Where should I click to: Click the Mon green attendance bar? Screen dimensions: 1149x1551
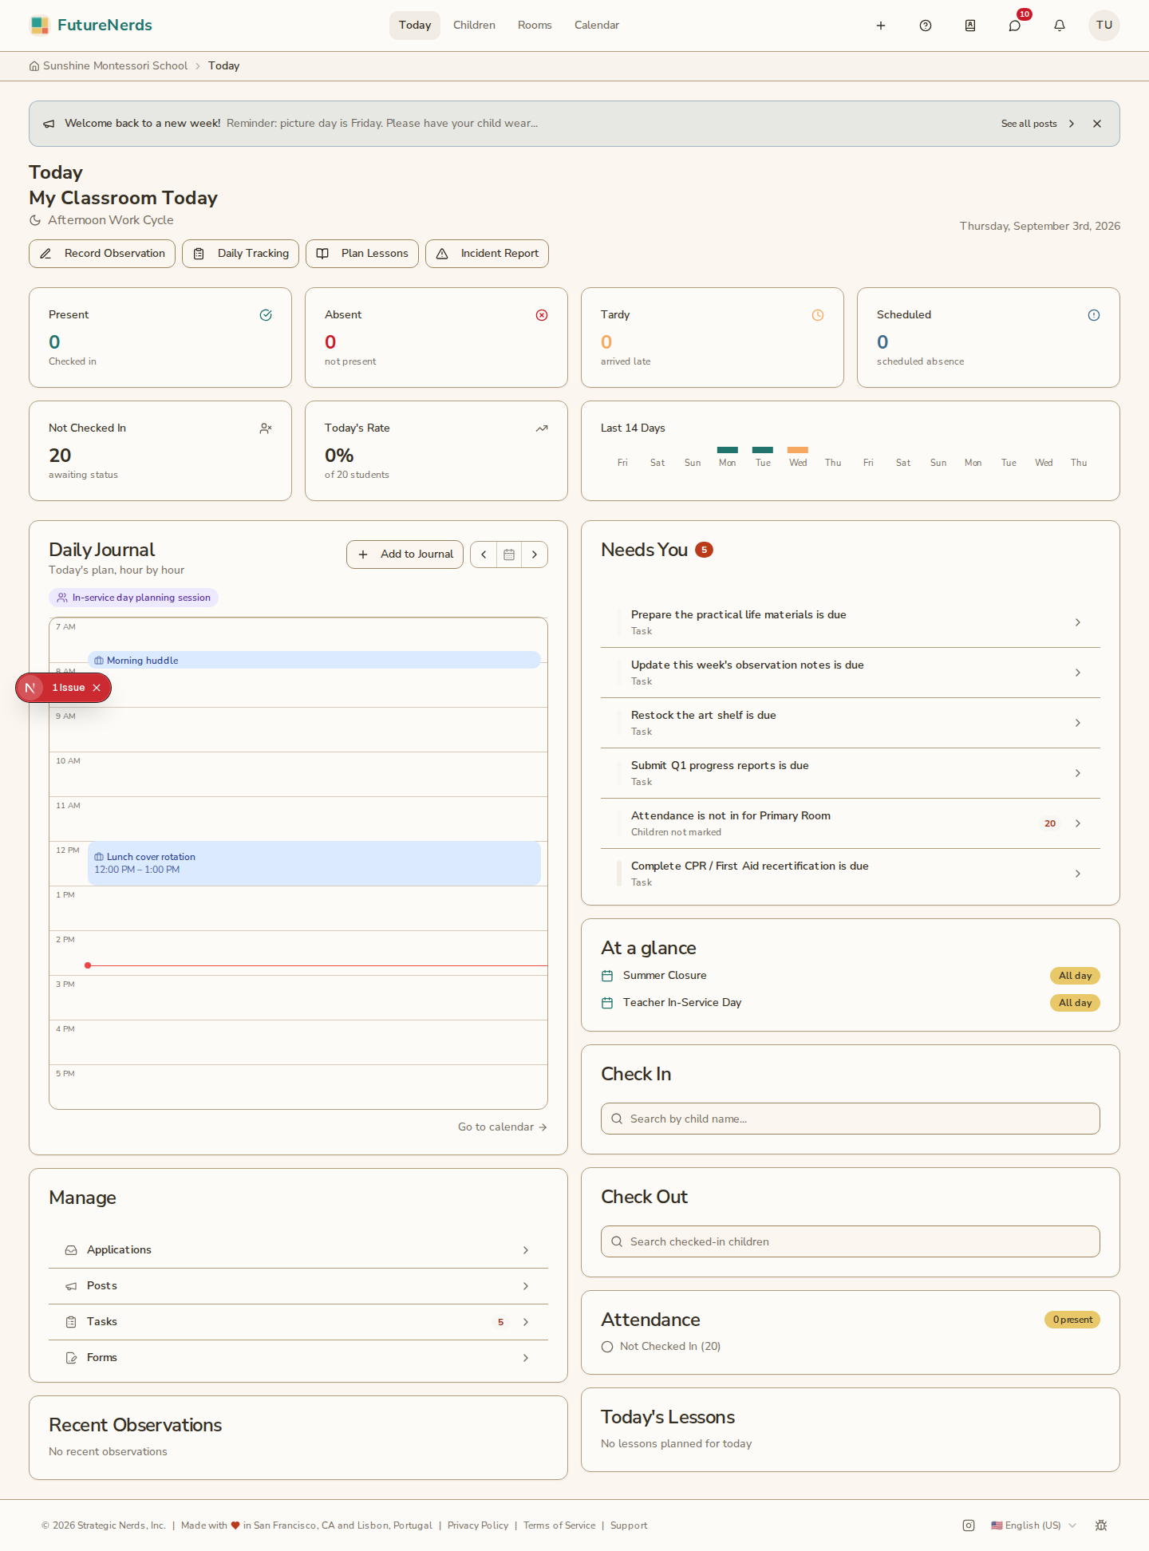pos(728,450)
